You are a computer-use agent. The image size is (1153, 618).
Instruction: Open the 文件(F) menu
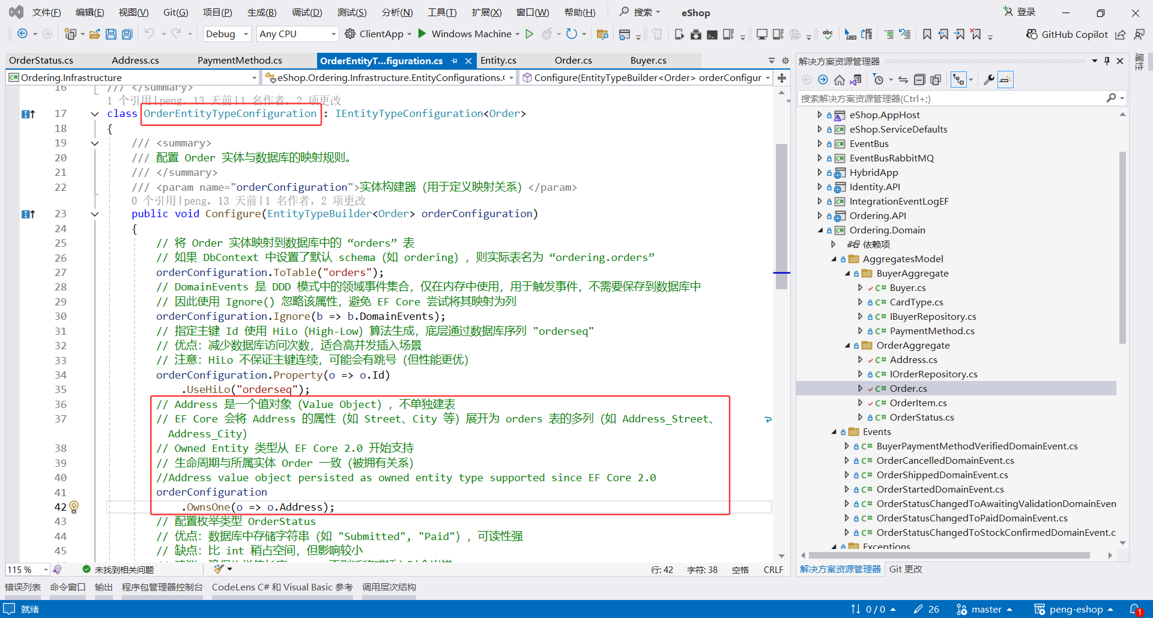click(x=47, y=13)
